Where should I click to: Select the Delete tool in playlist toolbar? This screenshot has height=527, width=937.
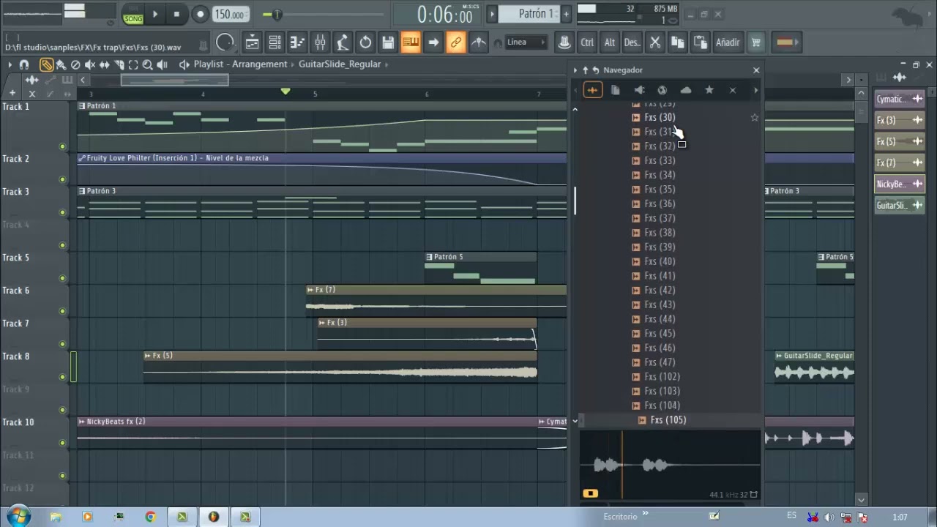click(x=75, y=64)
